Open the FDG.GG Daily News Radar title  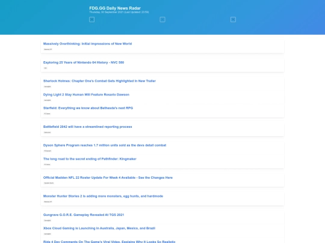[x=115, y=8]
